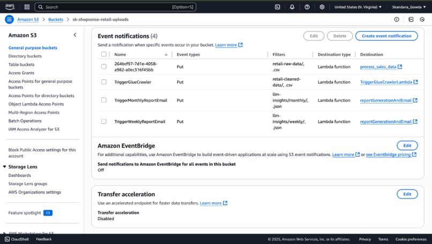Click Feedback in the footer
The image size is (432, 244).
(x=44, y=239)
